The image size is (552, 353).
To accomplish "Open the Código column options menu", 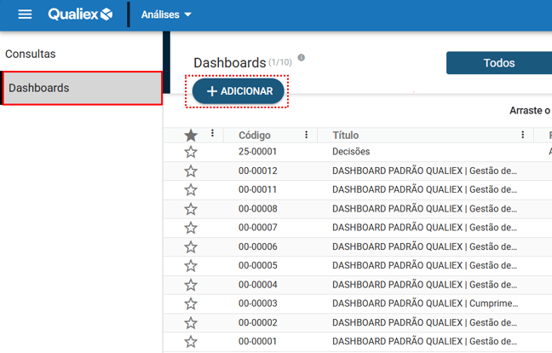I will (x=307, y=135).
